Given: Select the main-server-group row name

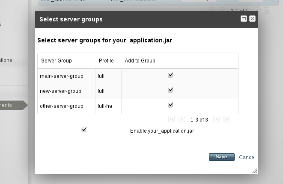Looking at the screenshot, I should tap(61, 76).
